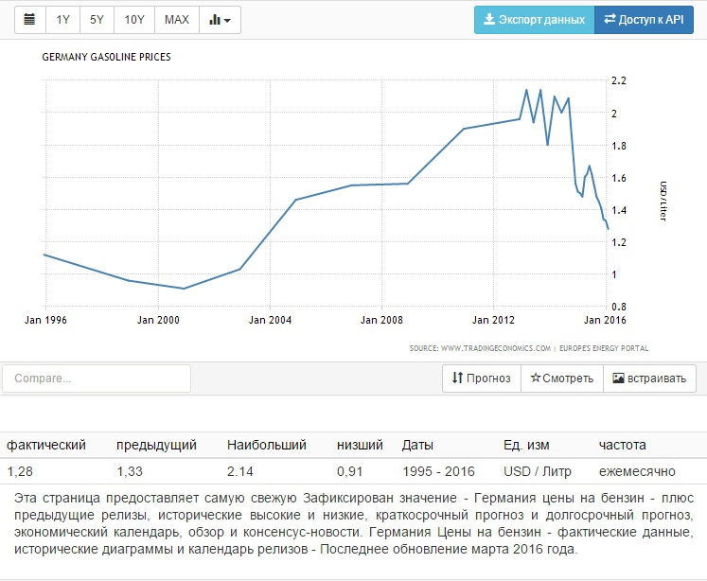This screenshot has width=707, height=581.
Task: Open the chart type dropdown
Action: (x=220, y=20)
